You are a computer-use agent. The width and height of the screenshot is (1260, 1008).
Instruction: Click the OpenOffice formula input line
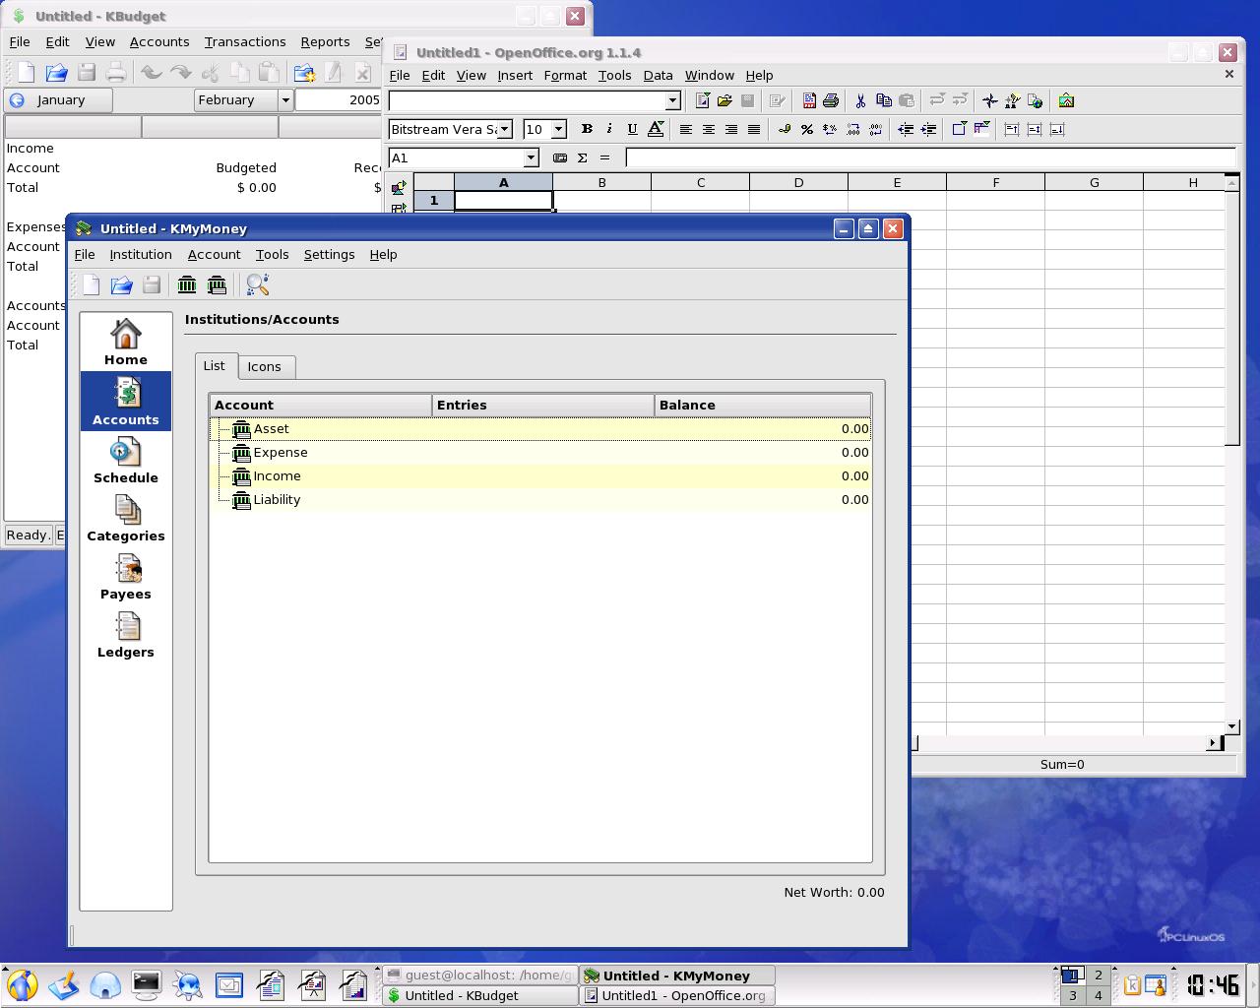(930, 157)
